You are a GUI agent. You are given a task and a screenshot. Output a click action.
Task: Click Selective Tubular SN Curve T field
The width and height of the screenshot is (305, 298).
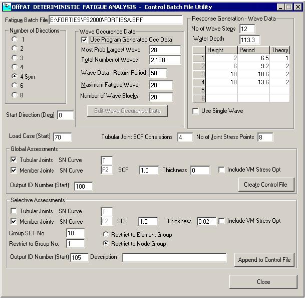(107, 212)
